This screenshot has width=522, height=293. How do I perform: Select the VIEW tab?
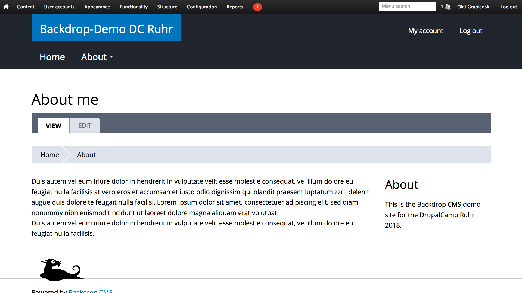[54, 126]
